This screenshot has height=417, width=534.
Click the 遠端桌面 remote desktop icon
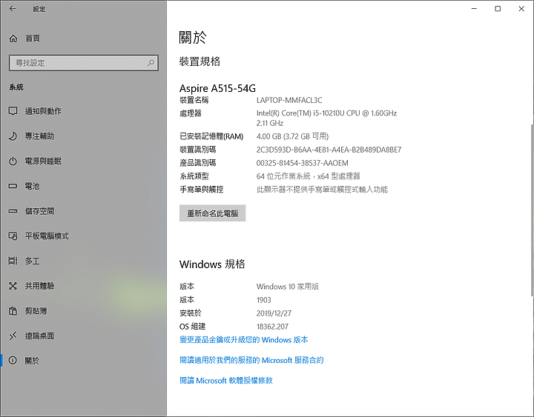13,336
